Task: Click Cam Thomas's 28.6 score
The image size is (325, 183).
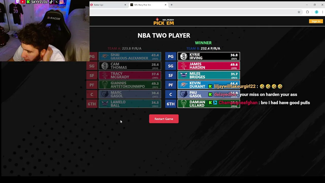Action: point(155,65)
